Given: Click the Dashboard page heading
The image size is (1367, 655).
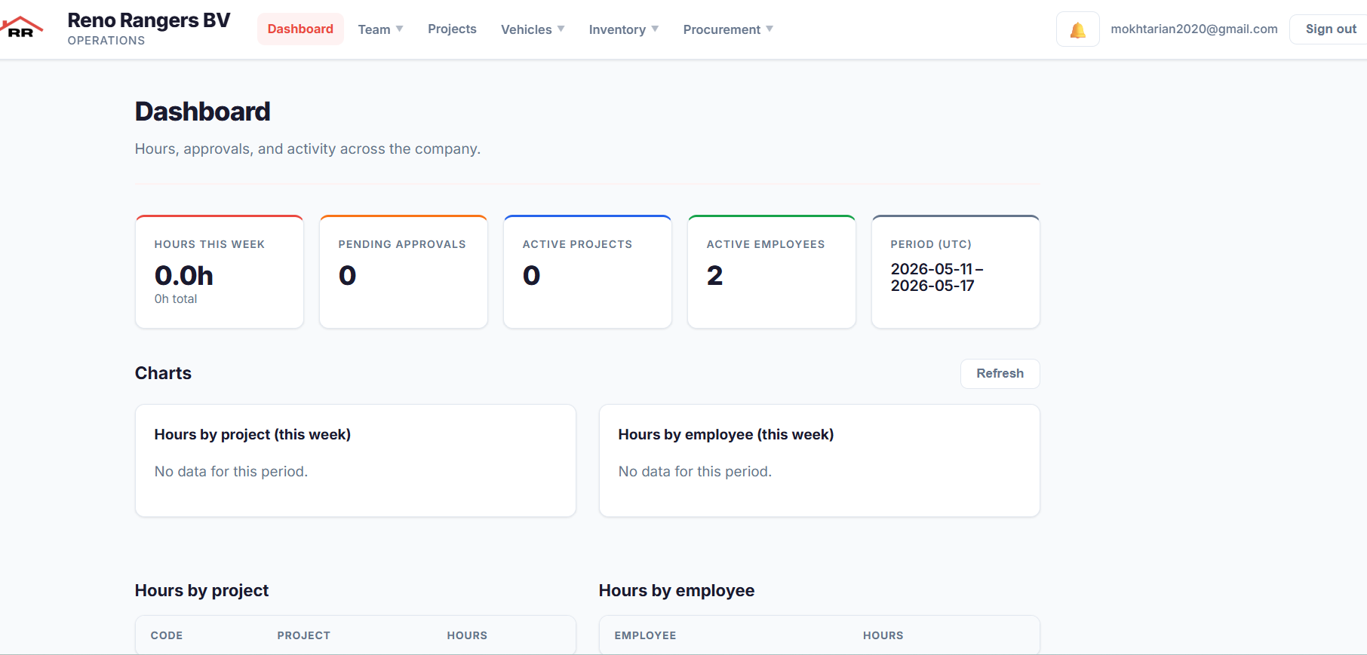Looking at the screenshot, I should (x=203, y=112).
